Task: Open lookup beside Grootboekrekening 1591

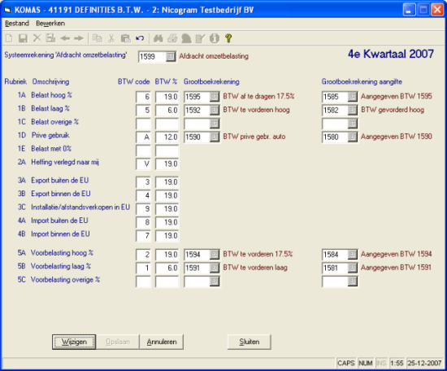Action: click(215, 268)
